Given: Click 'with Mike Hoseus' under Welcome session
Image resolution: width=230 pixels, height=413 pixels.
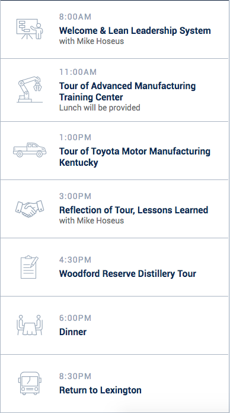Looking at the screenshot, I should pyautogui.click(x=91, y=42).
